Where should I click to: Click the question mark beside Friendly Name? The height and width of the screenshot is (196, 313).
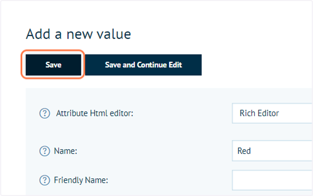[45, 180]
